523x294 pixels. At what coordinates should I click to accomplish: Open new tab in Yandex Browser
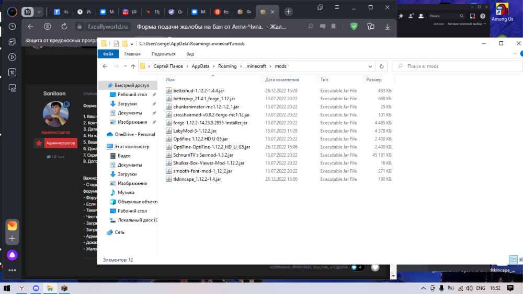pyautogui.click(x=288, y=11)
